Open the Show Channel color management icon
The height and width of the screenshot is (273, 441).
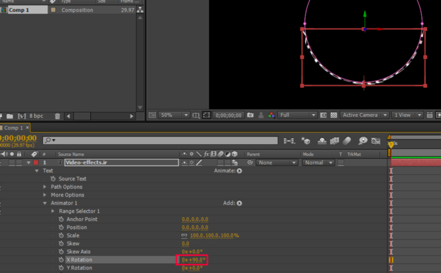click(272, 115)
